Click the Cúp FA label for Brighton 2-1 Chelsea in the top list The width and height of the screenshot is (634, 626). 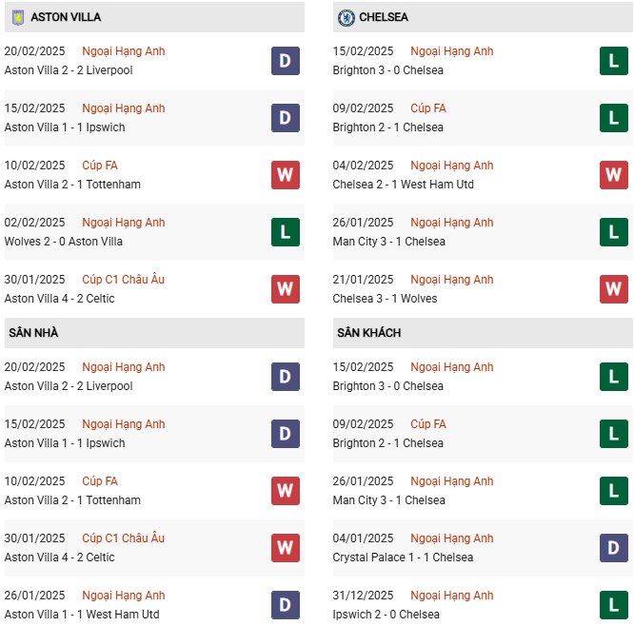click(x=428, y=108)
